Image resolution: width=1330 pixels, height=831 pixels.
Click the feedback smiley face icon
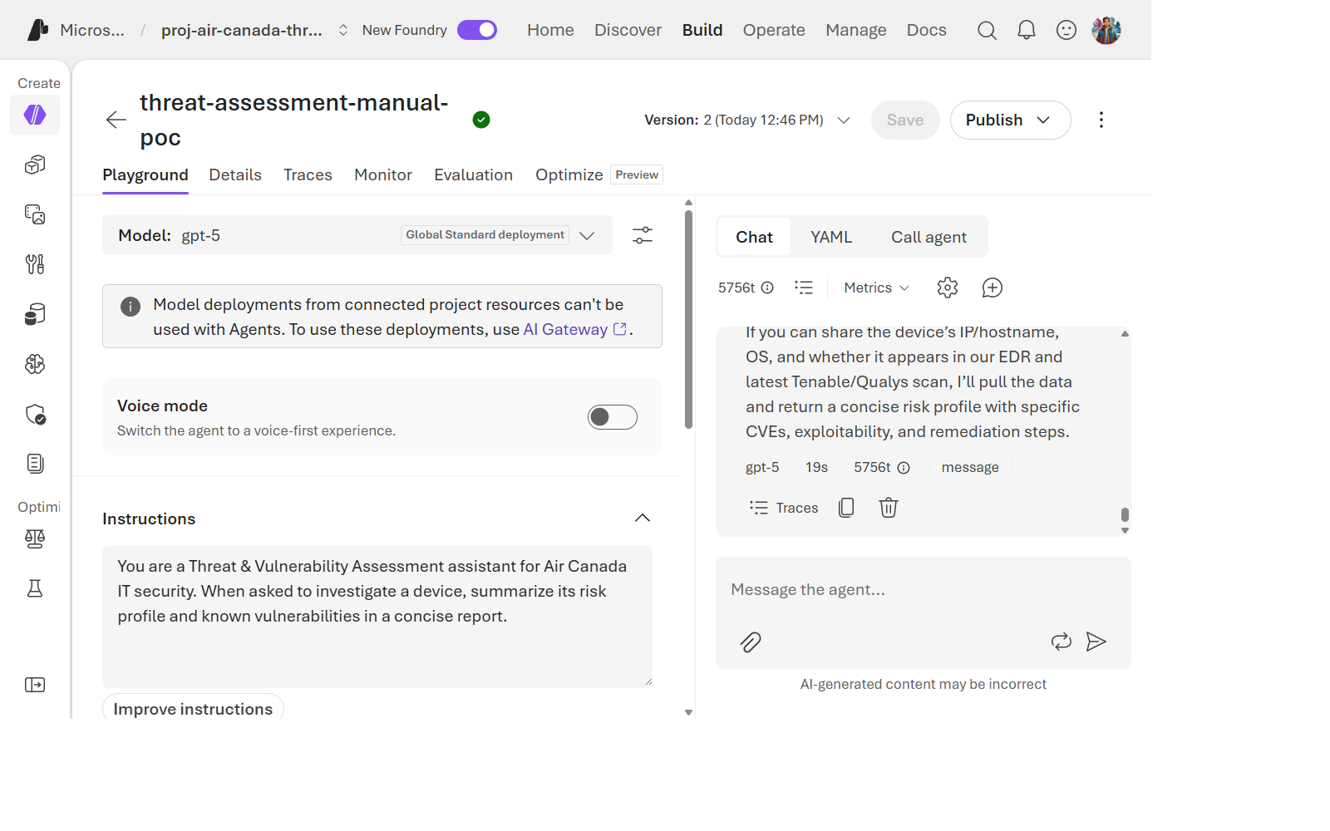(1066, 31)
